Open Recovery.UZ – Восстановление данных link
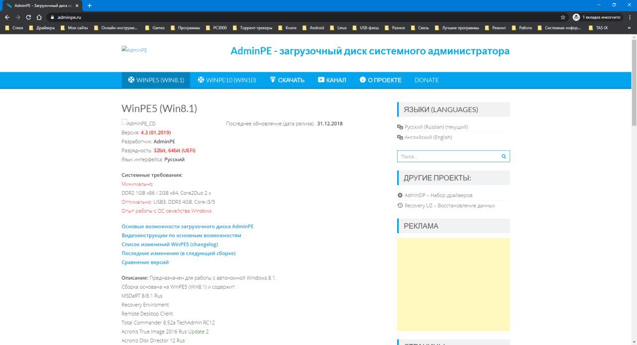This screenshot has width=637, height=345. (446, 206)
